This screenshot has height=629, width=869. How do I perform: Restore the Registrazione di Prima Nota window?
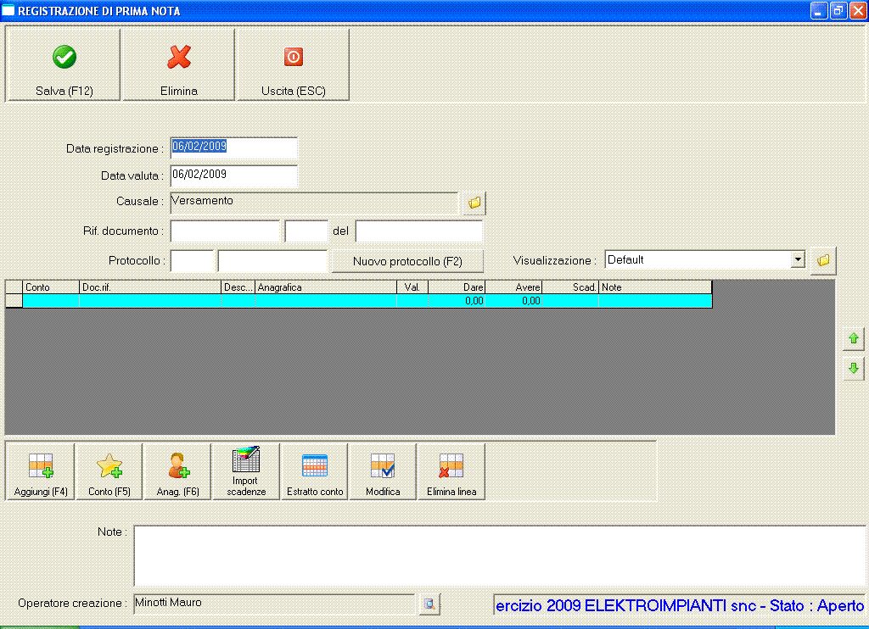[x=838, y=10]
